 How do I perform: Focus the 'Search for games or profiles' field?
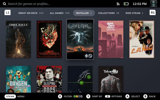(29, 4)
